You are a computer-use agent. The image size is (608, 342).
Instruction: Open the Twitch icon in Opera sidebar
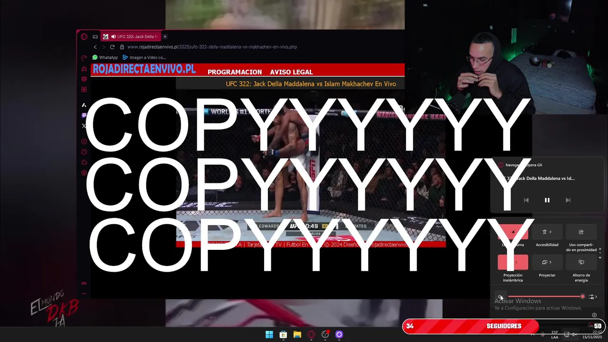click(84, 115)
